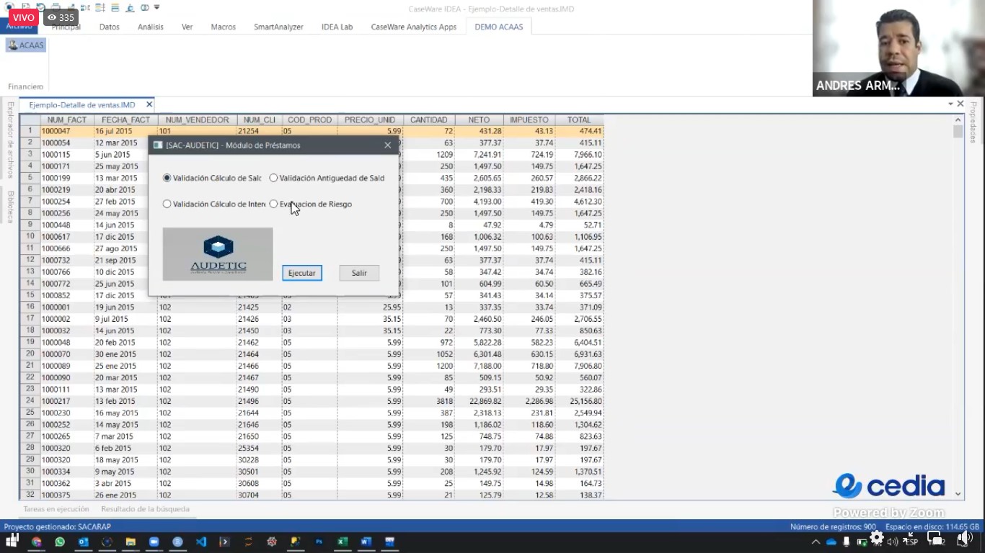Click the OneDrive cloud tray icon
The width and height of the screenshot is (985, 553).
[831, 541]
